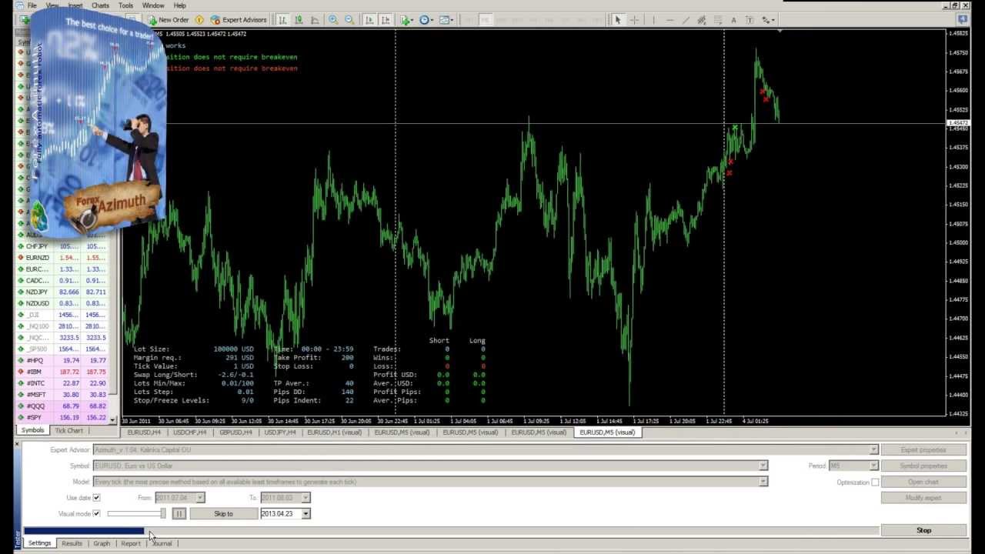Open the arrows objects dropdown
Screen dimensions: 985x554
[768, 19]
